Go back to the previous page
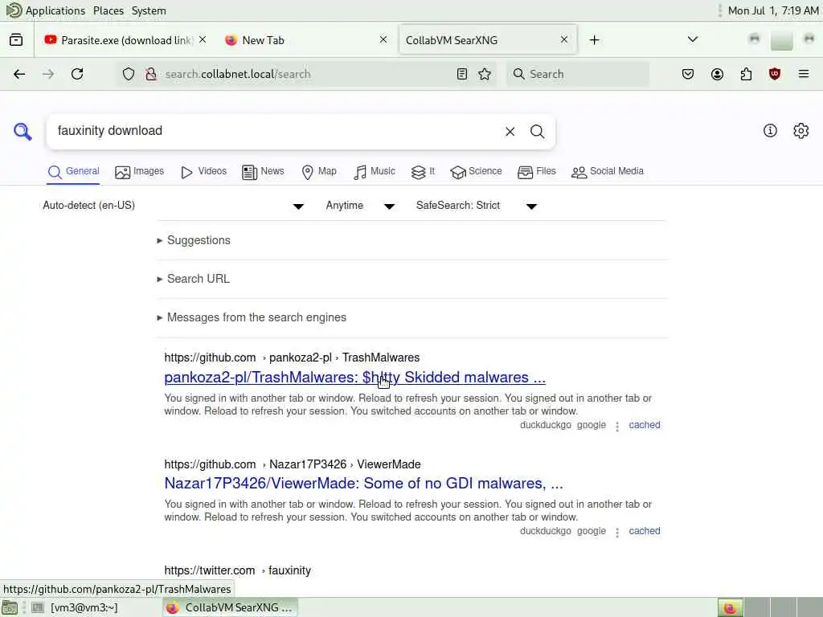Screen dimensions: 823x617 click(x=19, y=74)
